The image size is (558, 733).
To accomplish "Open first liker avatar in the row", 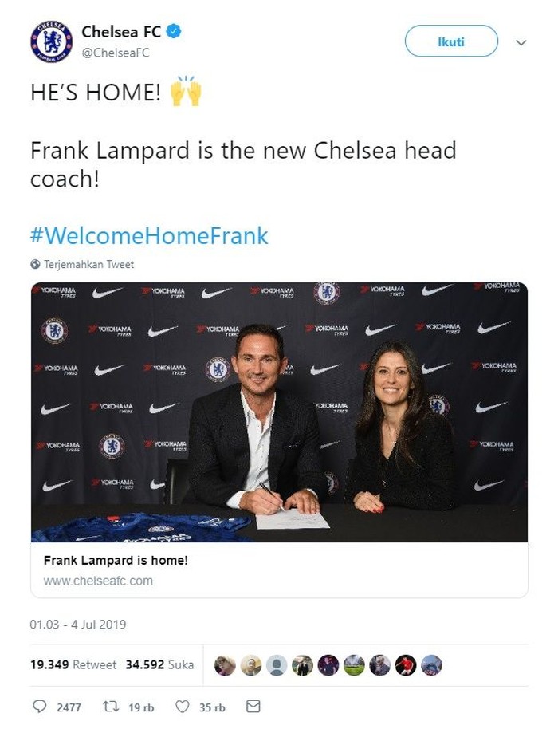I will click(225, 665).
